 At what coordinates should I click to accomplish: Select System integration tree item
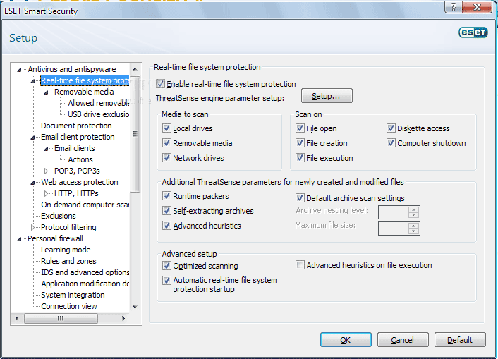click(73, 295)
